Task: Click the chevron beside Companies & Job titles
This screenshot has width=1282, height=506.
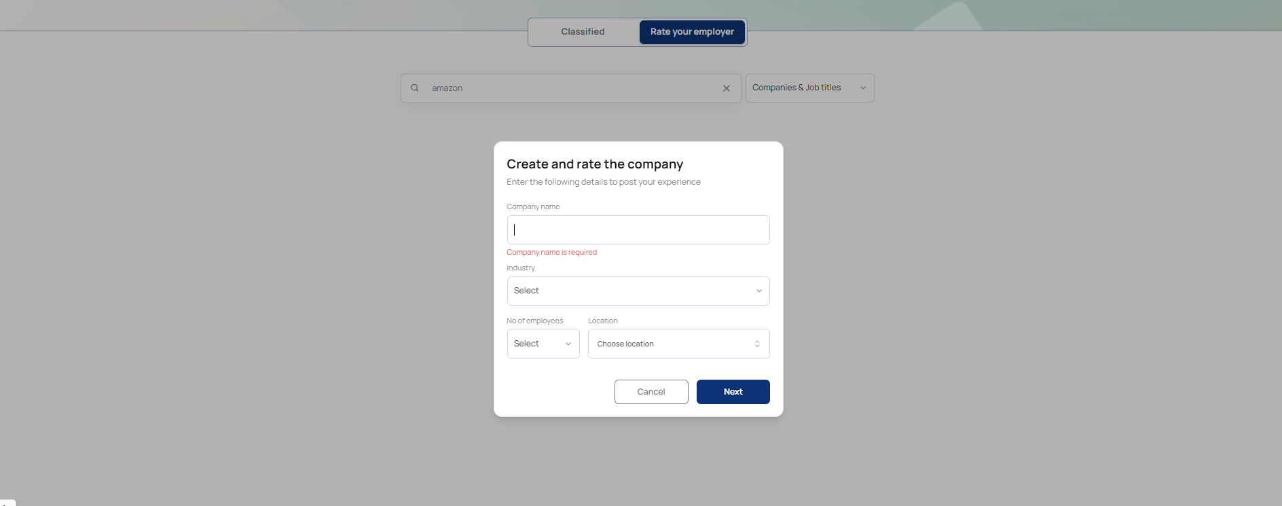Action: click(x=863, y=88)
